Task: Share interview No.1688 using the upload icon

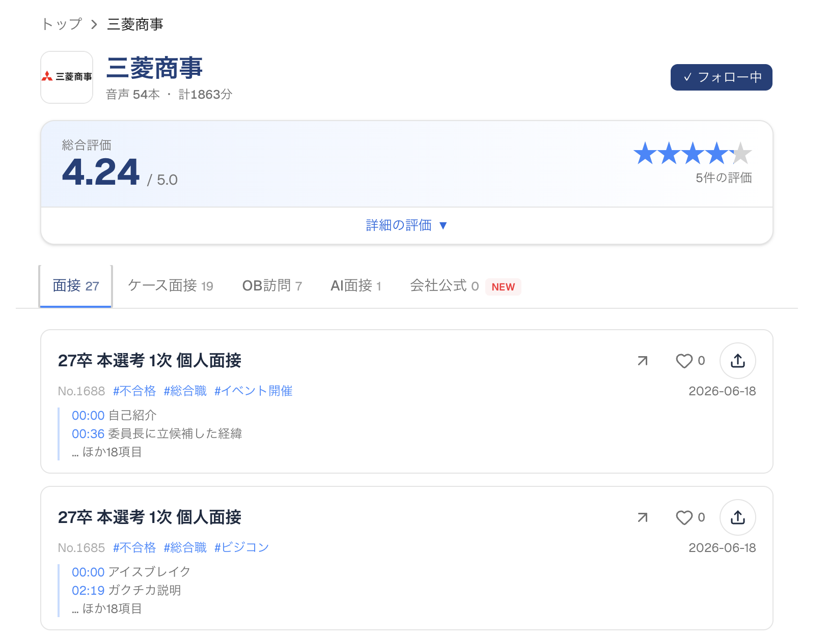Action: coord(737,361)
